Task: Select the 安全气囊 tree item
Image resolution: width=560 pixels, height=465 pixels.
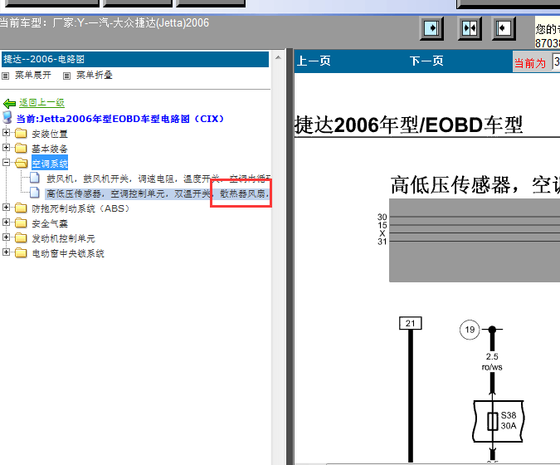Action: tap(50, 223)
